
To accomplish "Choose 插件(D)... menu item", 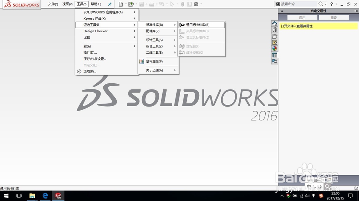I will (x=107, y=53).
